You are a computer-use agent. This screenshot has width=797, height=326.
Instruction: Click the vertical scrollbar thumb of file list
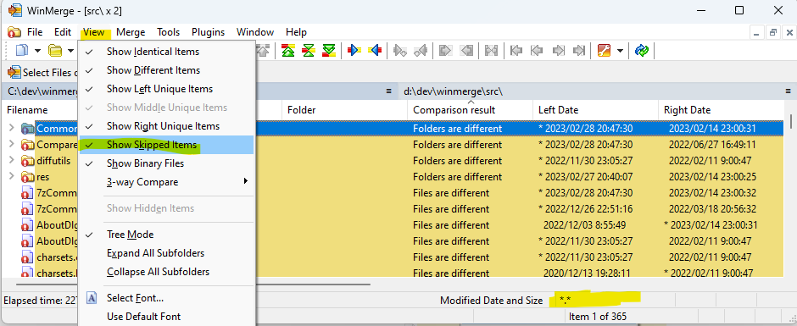point(790,123)
